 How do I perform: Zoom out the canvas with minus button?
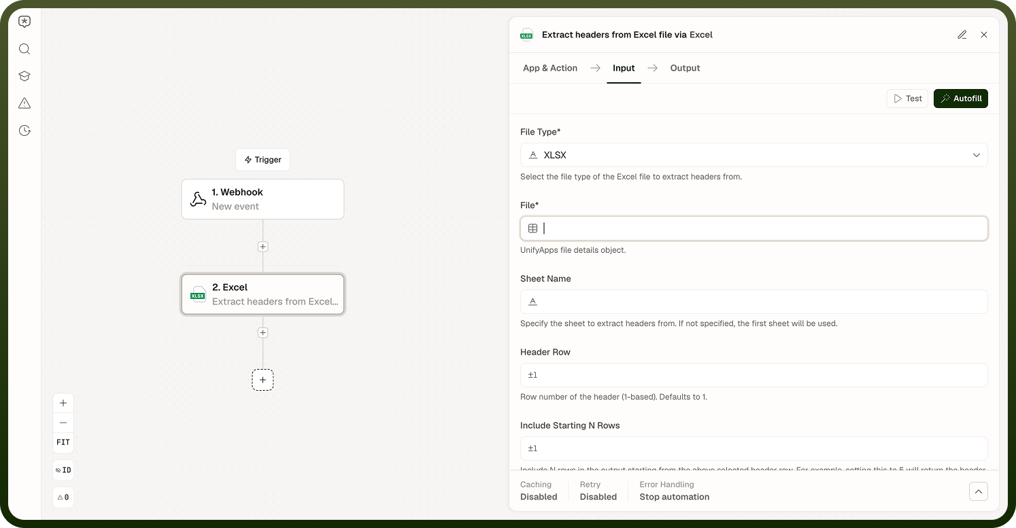[x=63, y=423]
